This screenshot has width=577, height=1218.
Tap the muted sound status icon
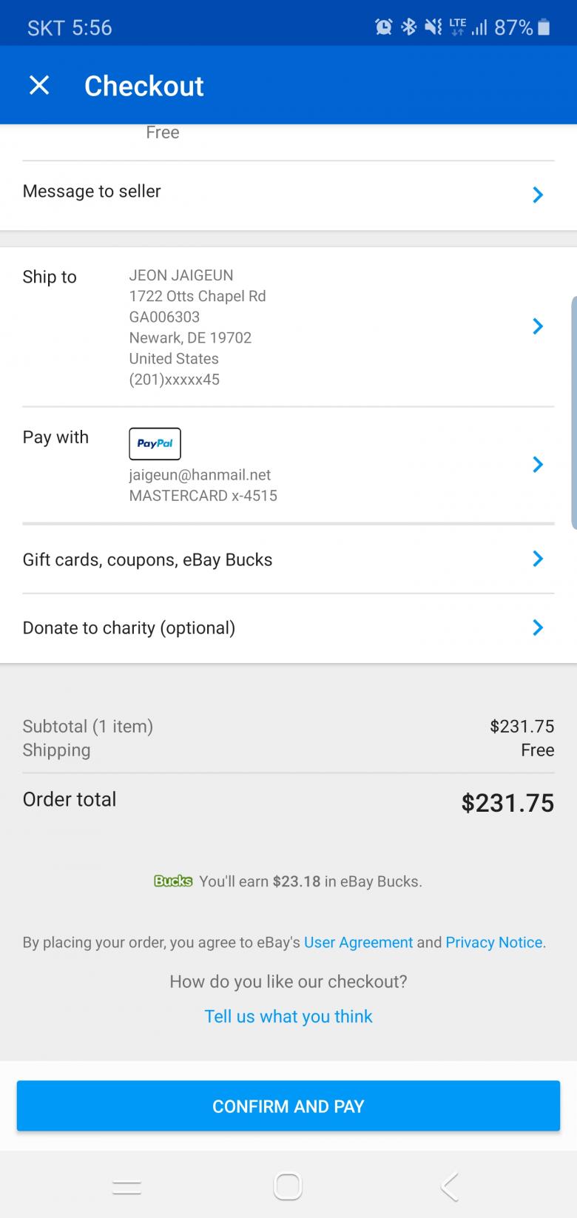433,28
